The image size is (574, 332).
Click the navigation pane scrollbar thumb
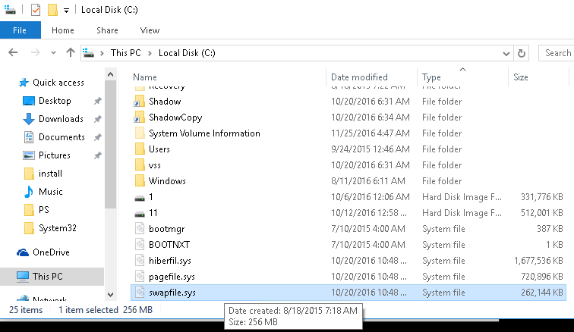click(x=111, y=145)
